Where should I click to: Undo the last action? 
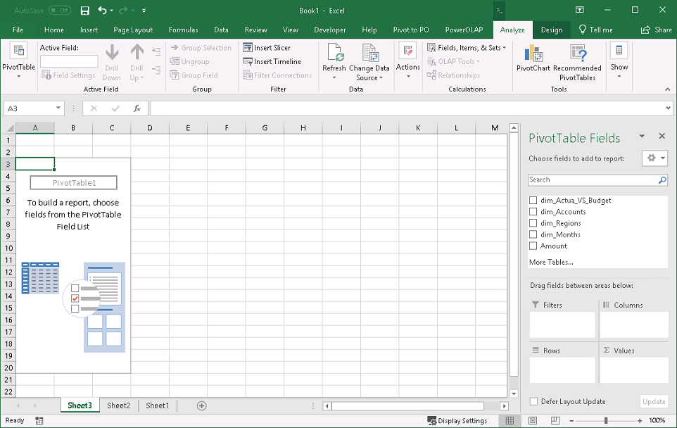coord(102,11)
